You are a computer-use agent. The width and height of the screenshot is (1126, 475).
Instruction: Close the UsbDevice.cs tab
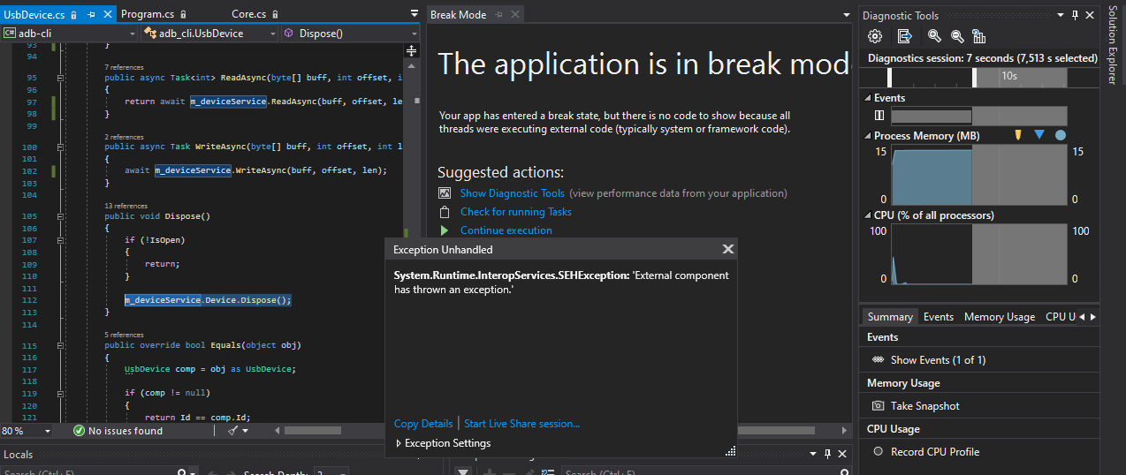[107, 15]
